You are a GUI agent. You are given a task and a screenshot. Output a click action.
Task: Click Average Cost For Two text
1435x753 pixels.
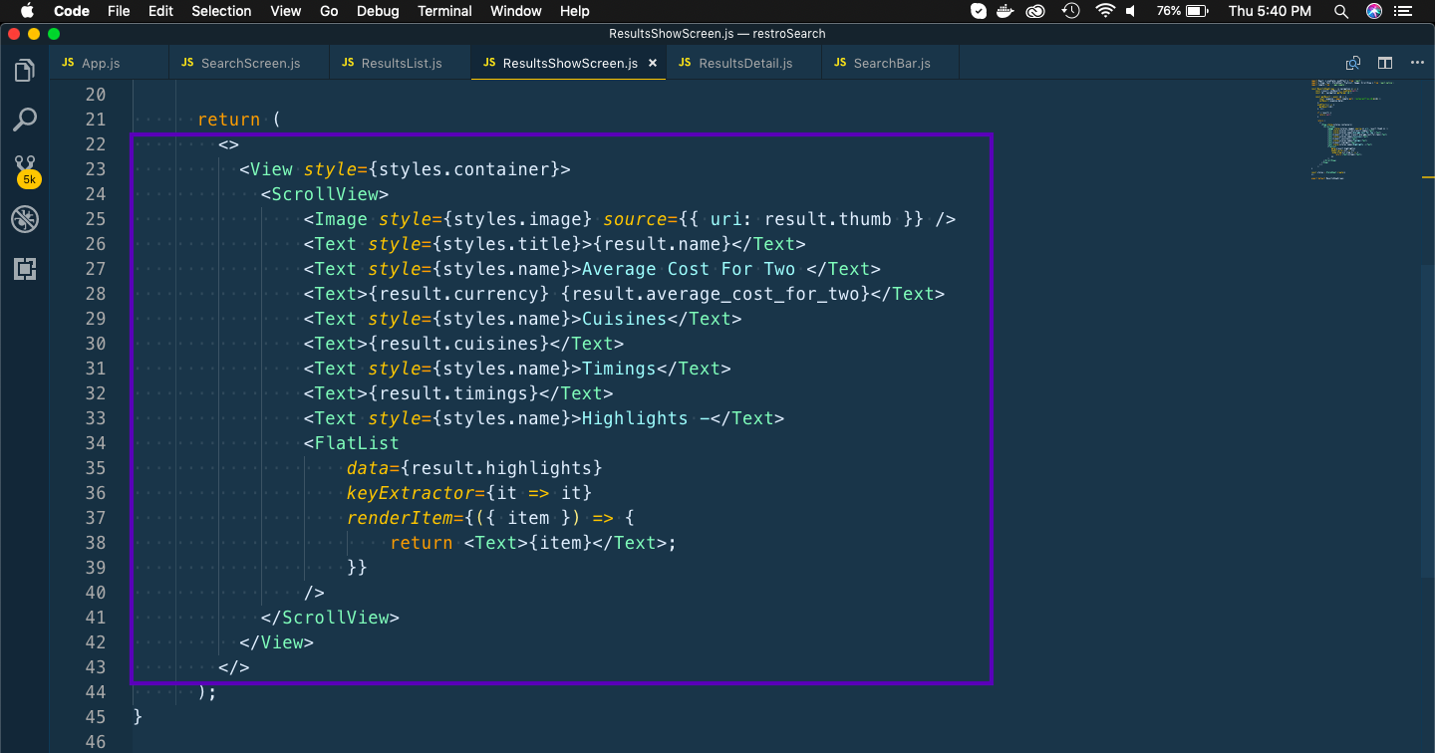pyautogui.click(x=689, y=269)
